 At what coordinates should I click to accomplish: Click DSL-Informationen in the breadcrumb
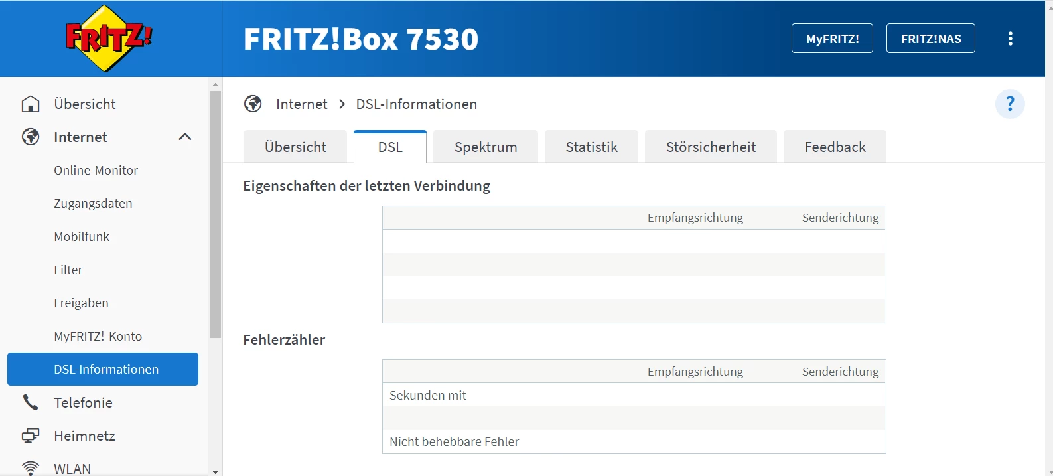point(417,104)
